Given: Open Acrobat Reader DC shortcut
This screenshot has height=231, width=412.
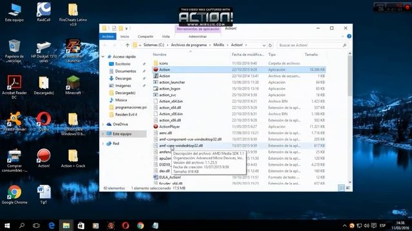Looking at the screenshot, I should (x=14, y=87).
